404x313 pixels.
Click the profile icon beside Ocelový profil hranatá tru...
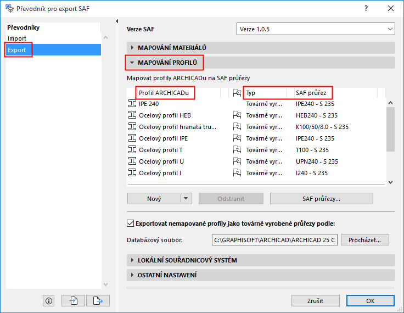(132, 127)
